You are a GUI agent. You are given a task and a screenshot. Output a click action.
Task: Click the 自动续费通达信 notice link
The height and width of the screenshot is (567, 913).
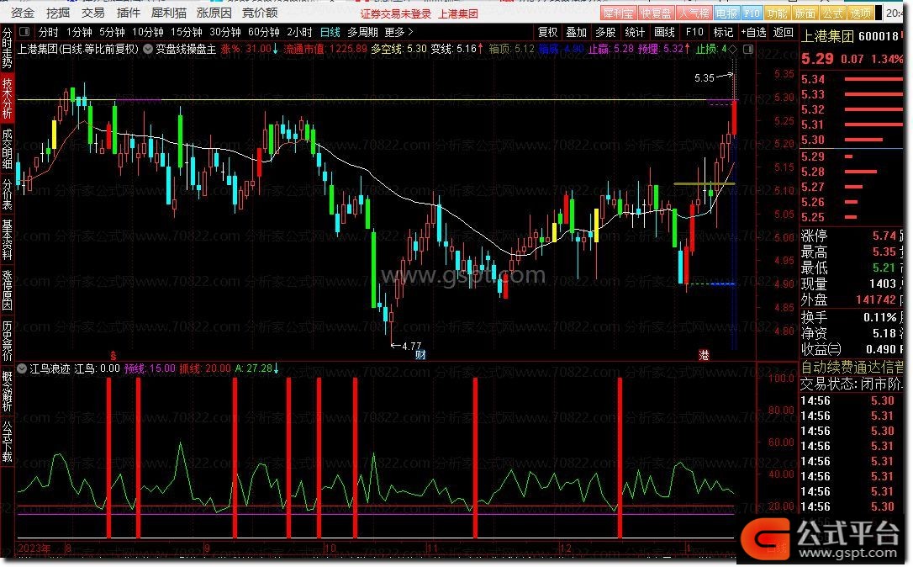[852, 367]
